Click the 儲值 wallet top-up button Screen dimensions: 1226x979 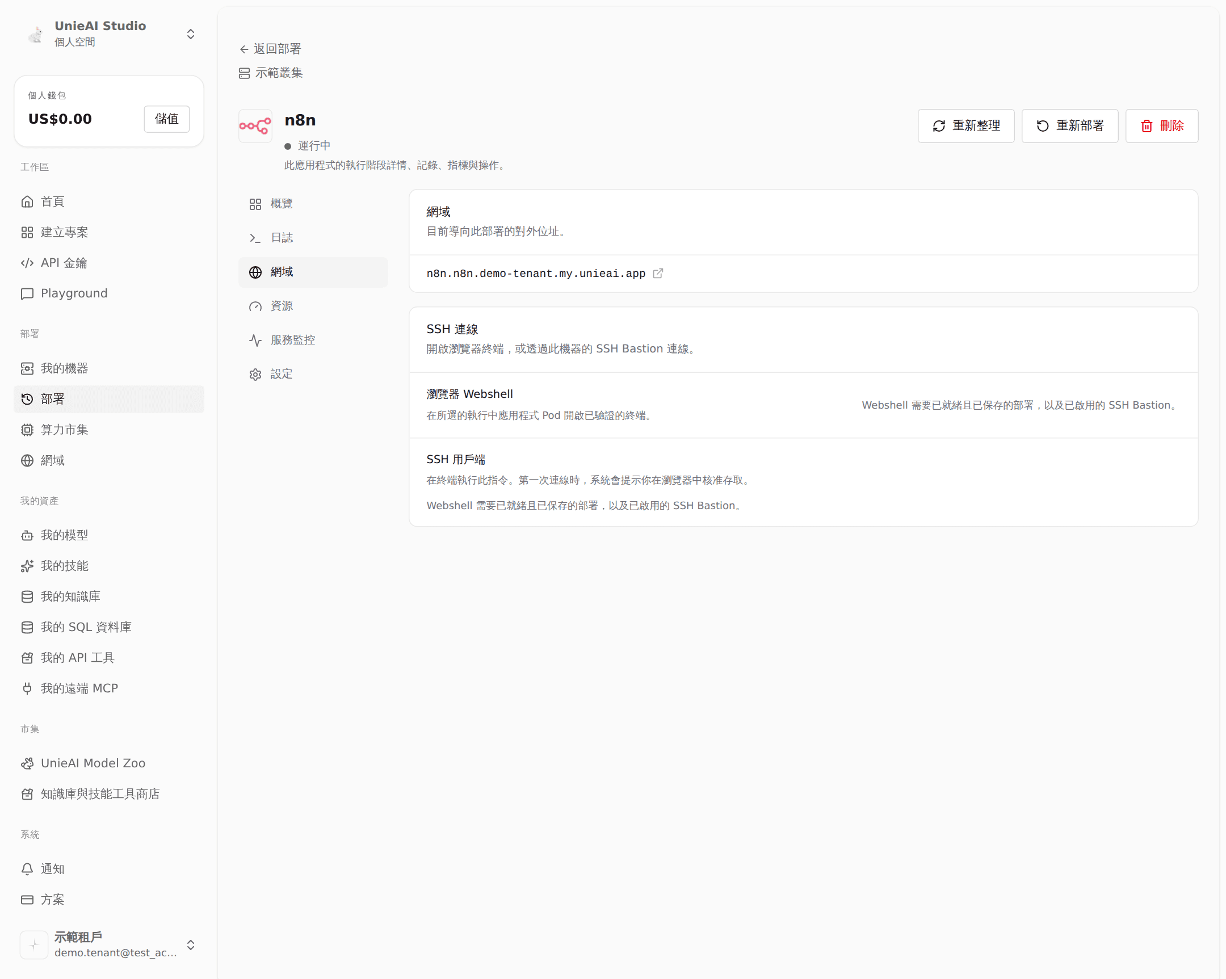tap(167, 119)
